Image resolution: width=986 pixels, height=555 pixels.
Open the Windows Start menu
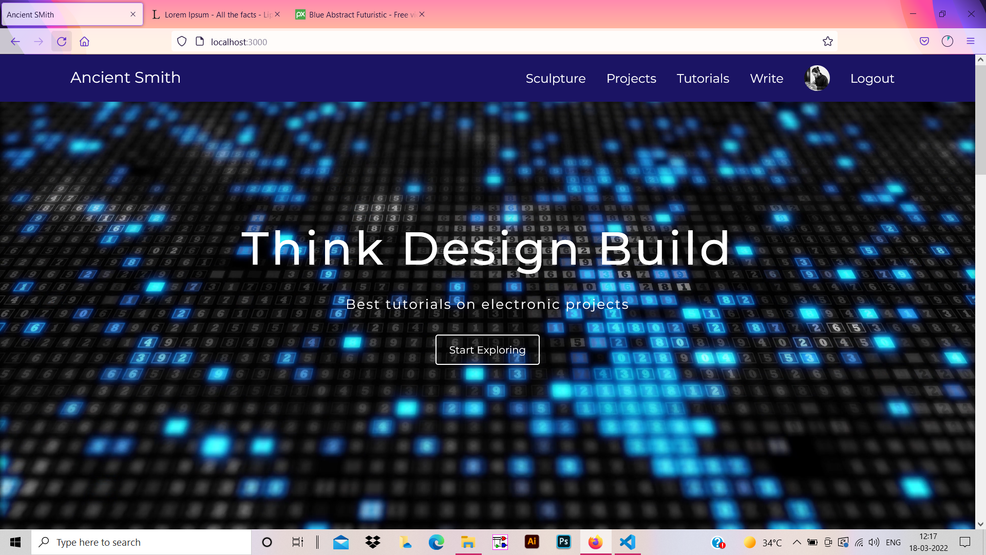15,542
